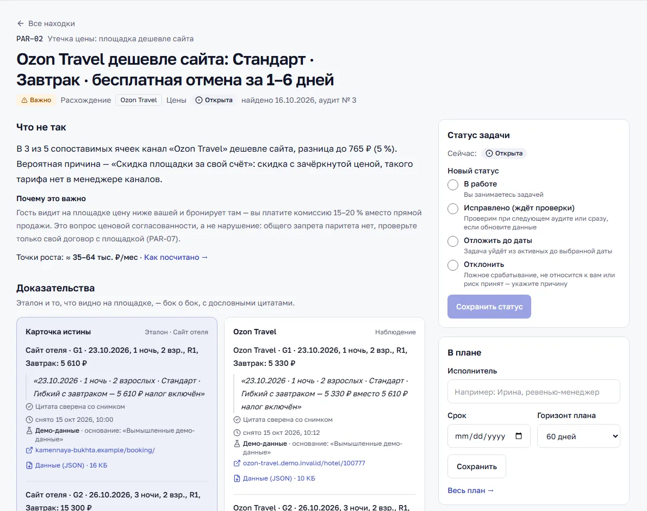Click the 'Ozon Travel' channel tag
647x511 pixels.
pyautogui.click(x=139, y=100)
